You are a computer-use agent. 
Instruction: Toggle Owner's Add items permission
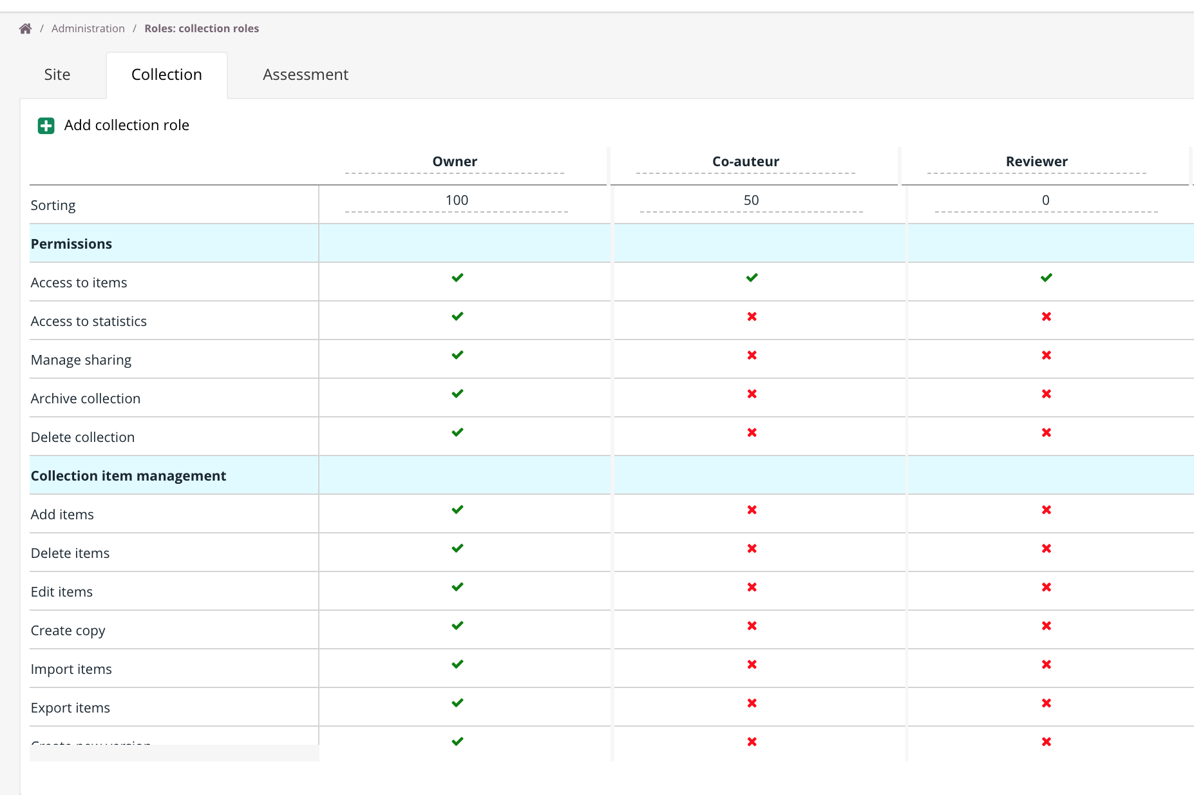(457, 510)
